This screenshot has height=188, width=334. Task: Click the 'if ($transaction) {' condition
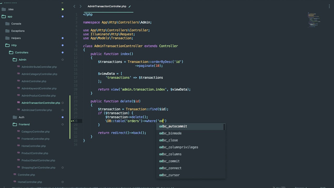pyautogui.click(x=116, y=113)
